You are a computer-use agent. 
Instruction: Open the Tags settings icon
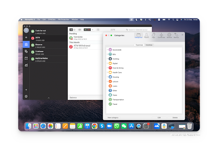coord(153,35)
